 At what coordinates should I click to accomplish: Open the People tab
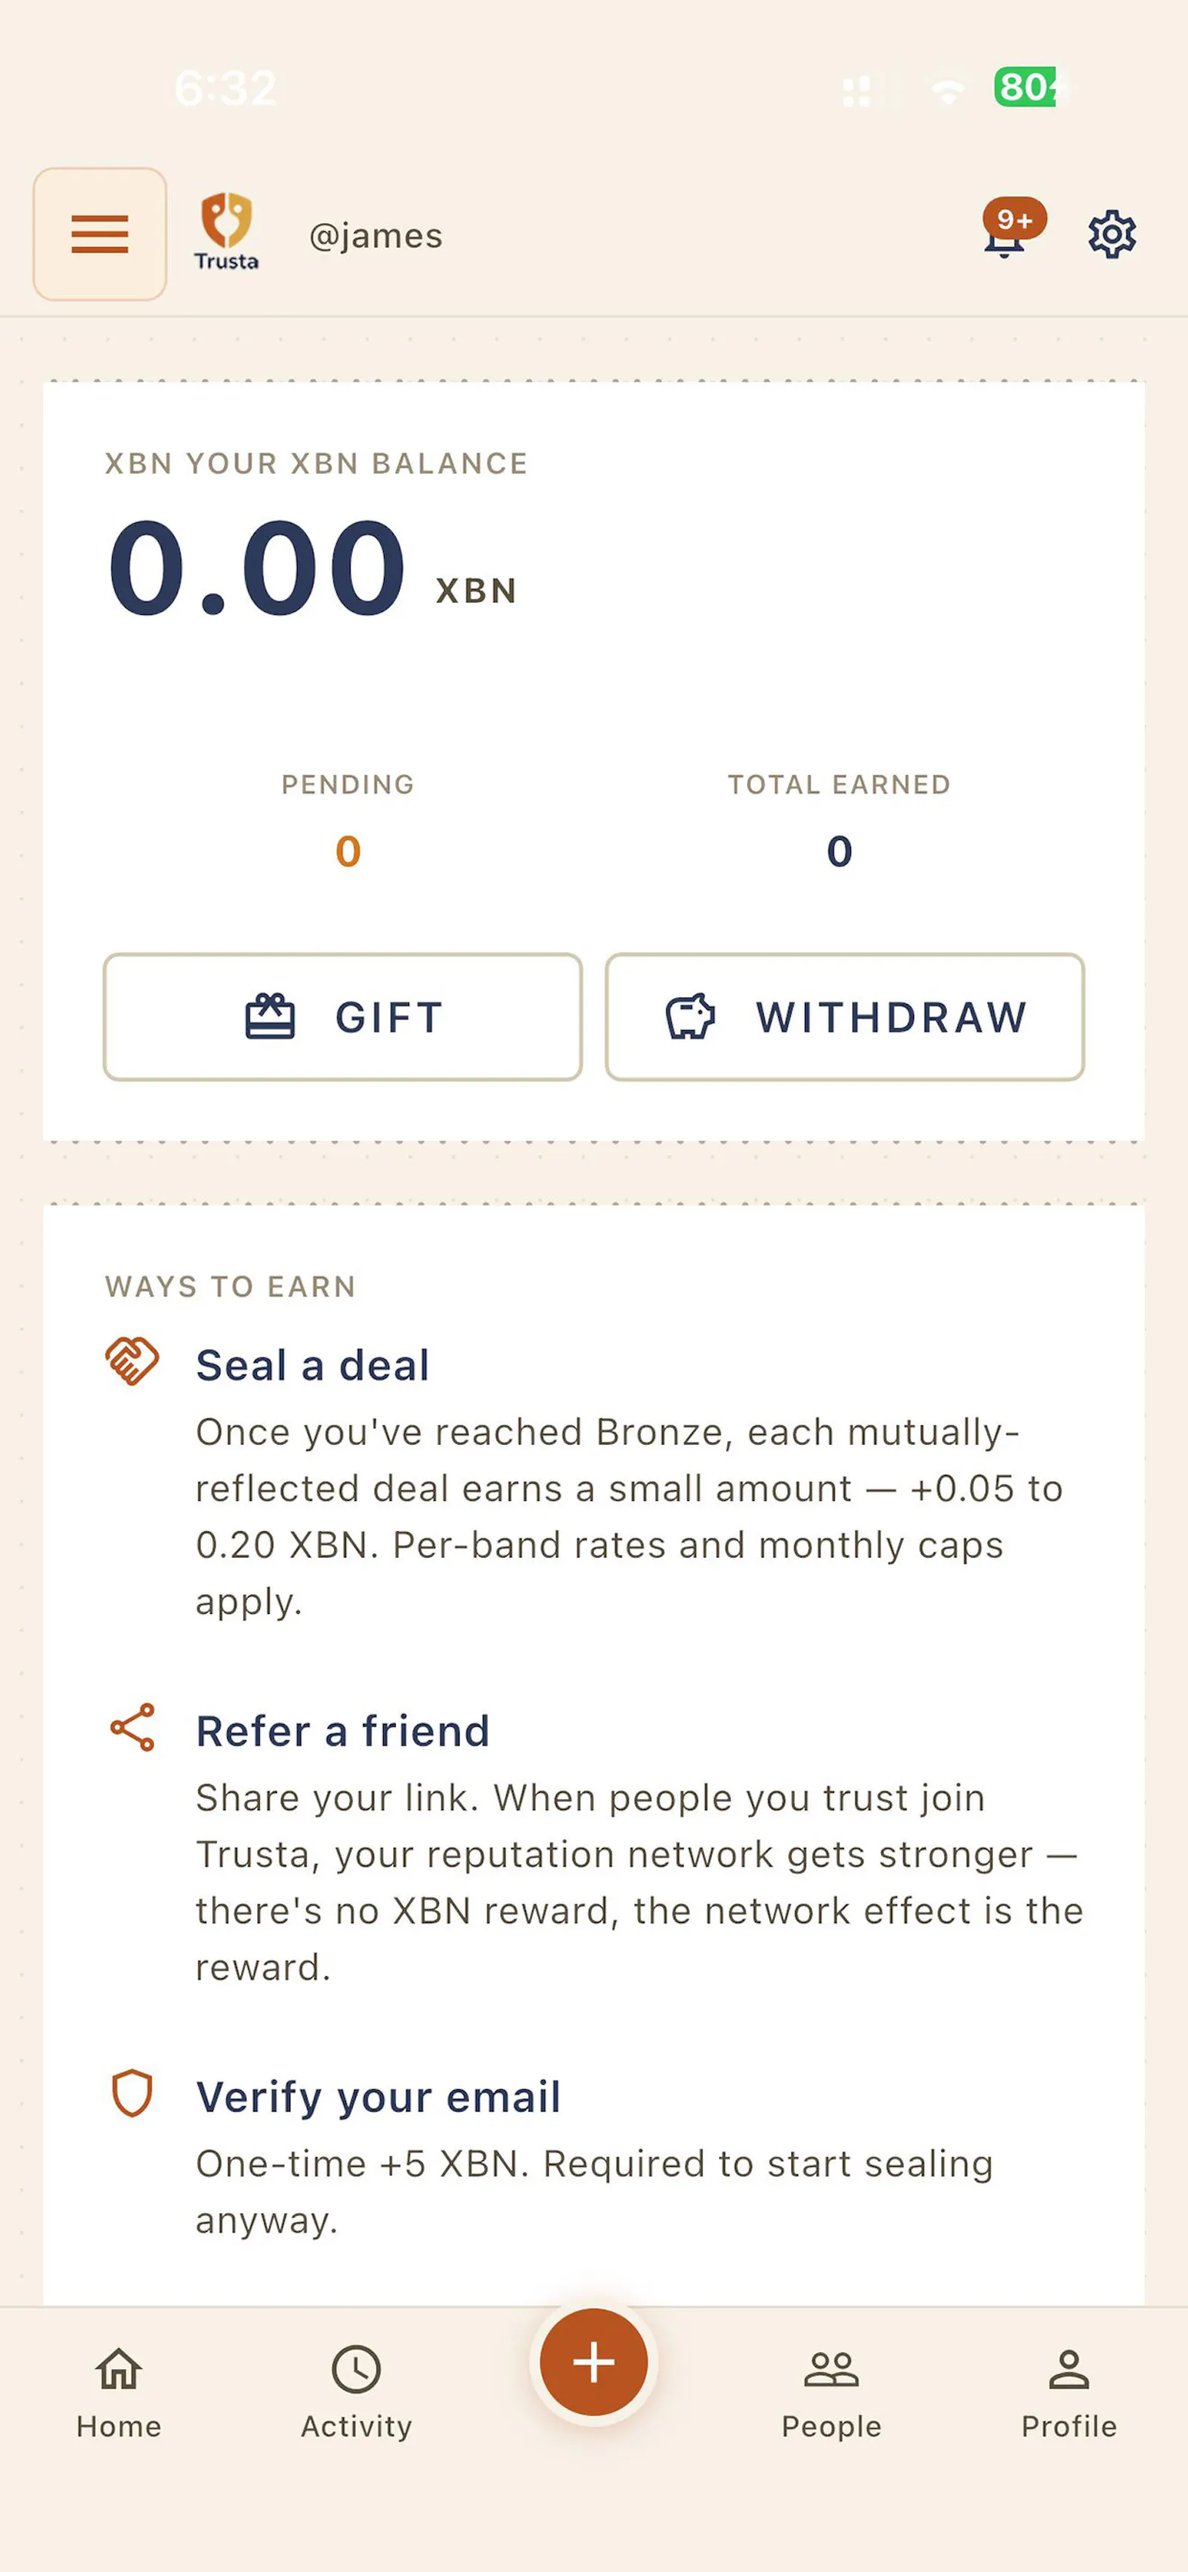832,2393
